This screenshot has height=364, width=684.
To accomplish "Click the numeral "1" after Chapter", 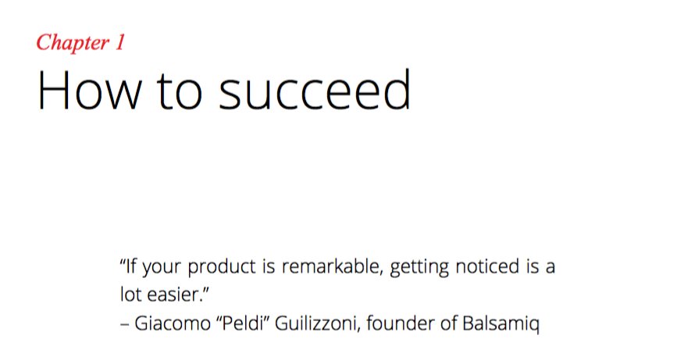I will (x=119, y=43).
